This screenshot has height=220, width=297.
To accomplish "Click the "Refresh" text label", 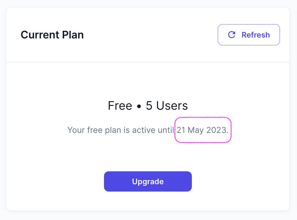I will pos(255,35).
